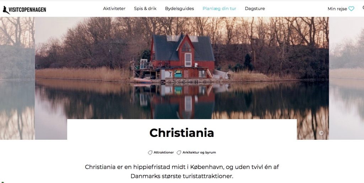The width and height of the screenshot is (364, 183).
Task: Show previous image on faded left edge
Action: click(17, 78)
